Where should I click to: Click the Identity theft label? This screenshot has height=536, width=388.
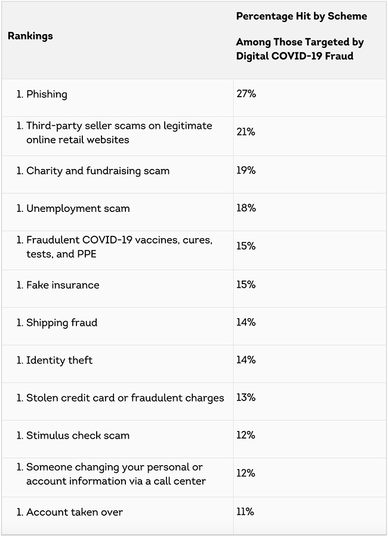59,360
